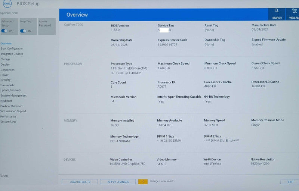Click Processor L2 Cache 4096 kB
The height and width of the screenshot is (191, 299).
210,87
